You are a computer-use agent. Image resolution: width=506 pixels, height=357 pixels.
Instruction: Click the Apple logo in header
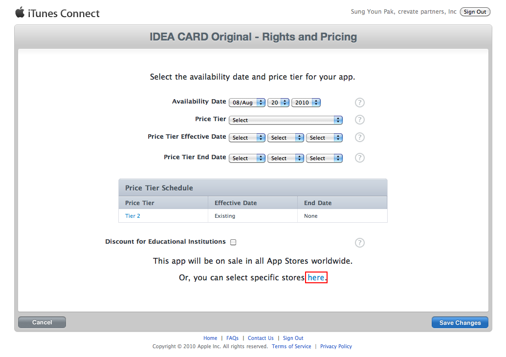[20, 12]
